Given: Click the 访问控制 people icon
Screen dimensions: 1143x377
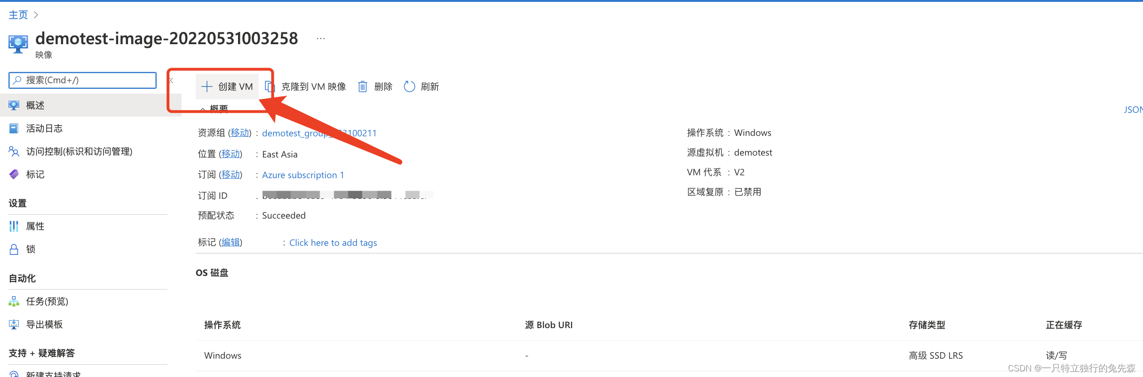Looking at the screenshot, I should (14, 151).
